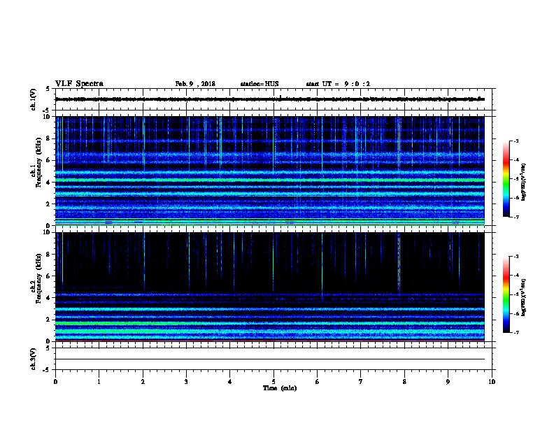Image resolution: width=554 pixels, height=428 pixels.
Task: Click the "-7" value on ch.2 colorbar
Action: [516, 332]
